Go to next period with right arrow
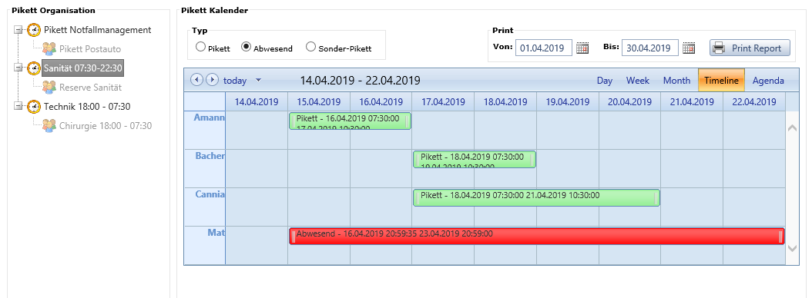The image size is (812, 298). (212, 80)
